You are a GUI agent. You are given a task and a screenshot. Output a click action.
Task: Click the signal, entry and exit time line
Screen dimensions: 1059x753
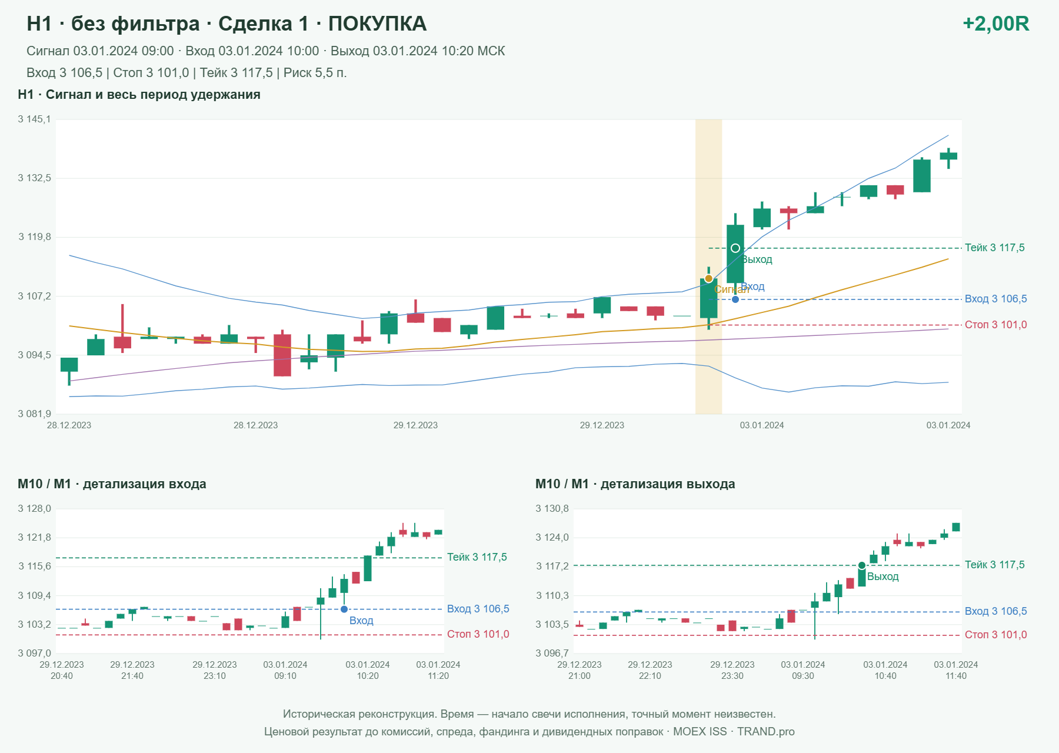click(266, 51)
